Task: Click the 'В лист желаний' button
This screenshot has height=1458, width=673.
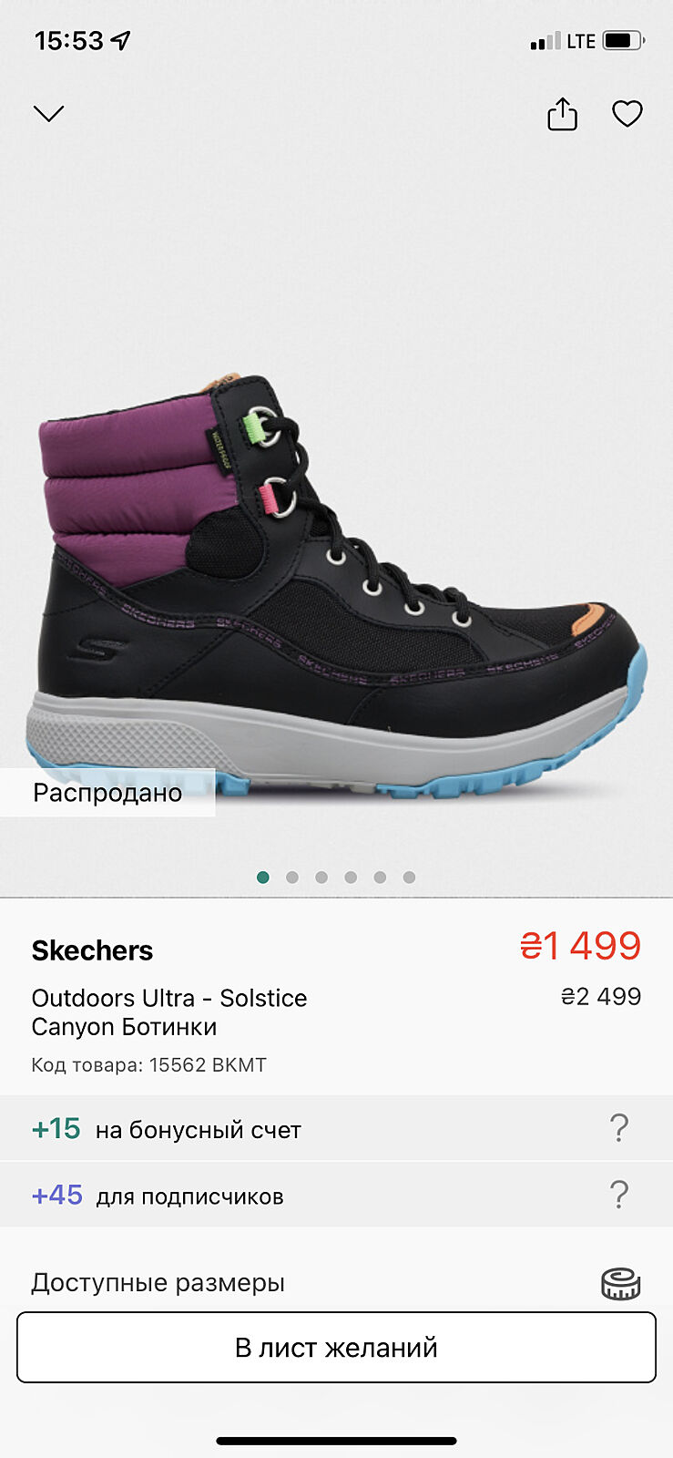Action: point(336,1347)
